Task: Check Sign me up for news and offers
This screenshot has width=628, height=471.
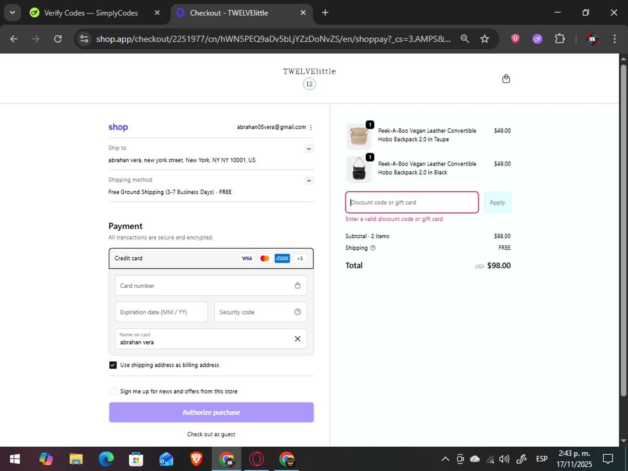Action: pyautogui.click(x=113, y=391)
